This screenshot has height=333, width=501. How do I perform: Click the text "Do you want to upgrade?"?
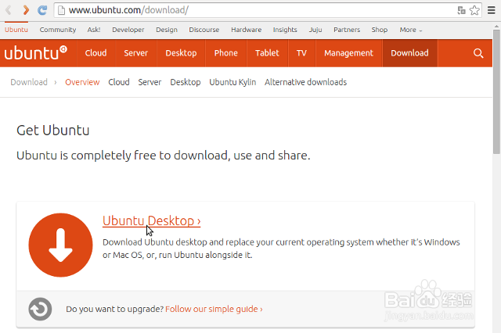point(115,309)
